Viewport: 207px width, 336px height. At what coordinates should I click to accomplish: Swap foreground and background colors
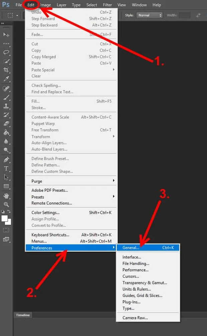pos(9,211)
